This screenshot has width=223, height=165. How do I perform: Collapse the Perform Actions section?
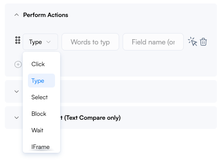point(17,15)
